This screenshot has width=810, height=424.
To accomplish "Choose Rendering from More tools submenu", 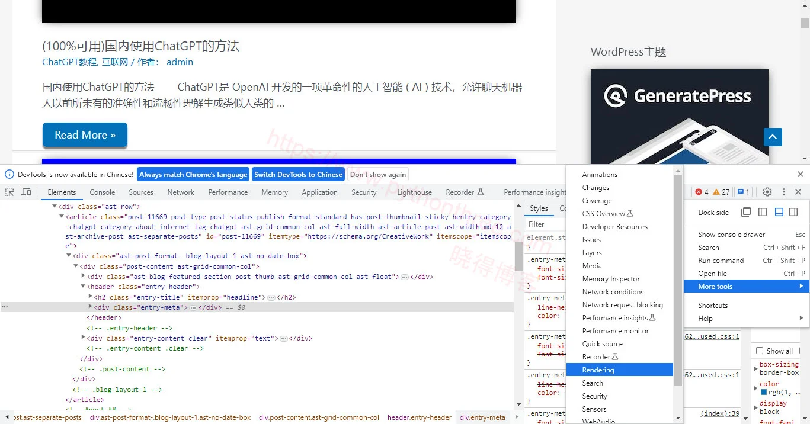I will [x=620, y=370].
